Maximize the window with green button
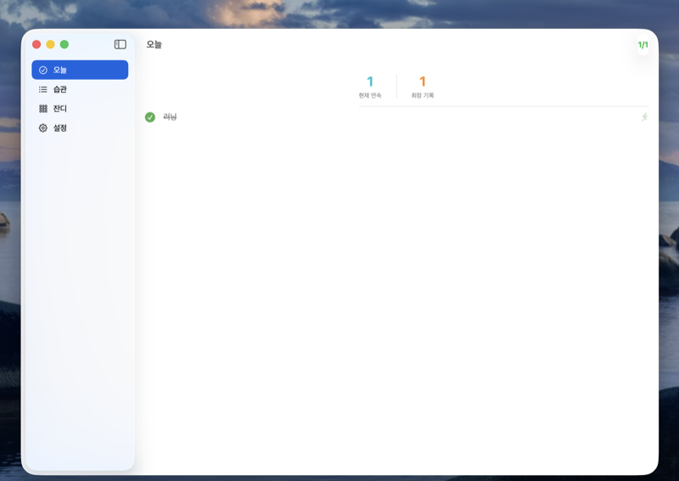679x481 pixels. click(x=65, y=44)
